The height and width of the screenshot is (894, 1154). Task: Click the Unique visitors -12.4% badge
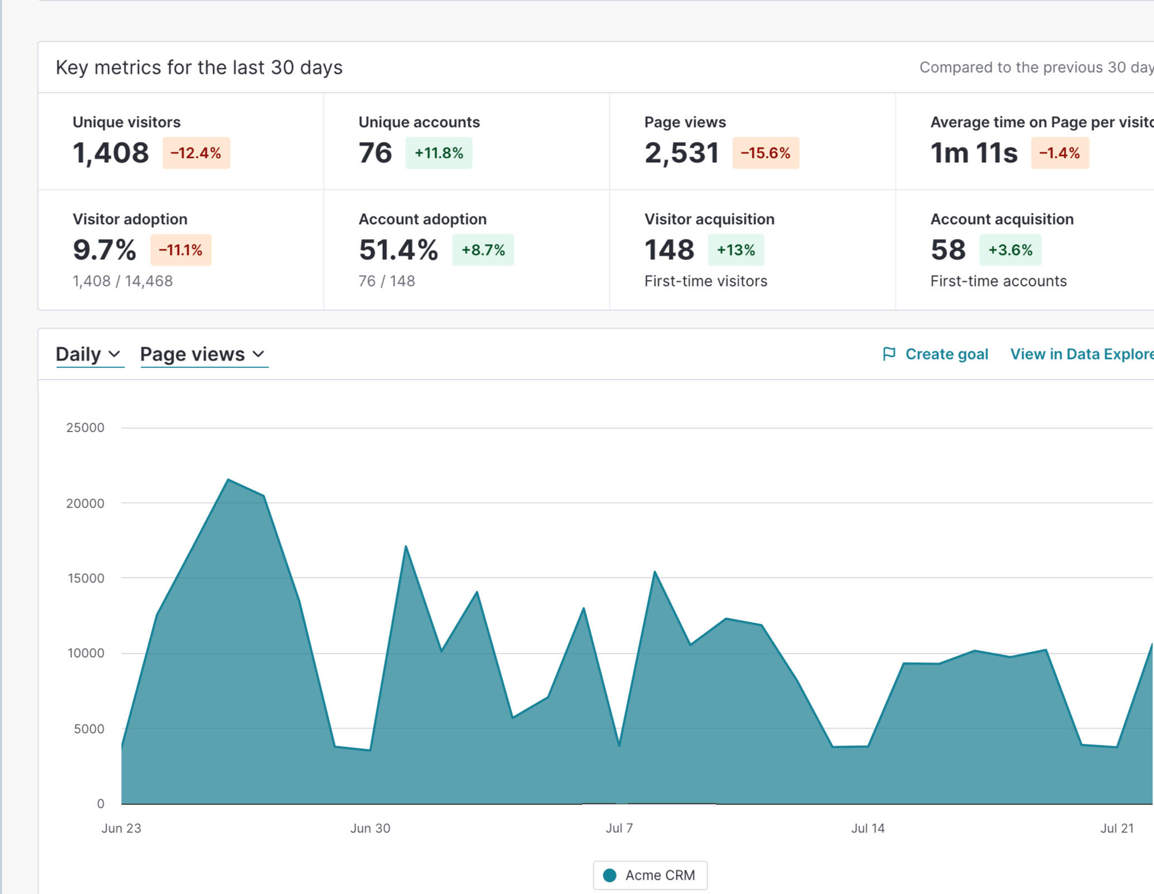(196, 153)
